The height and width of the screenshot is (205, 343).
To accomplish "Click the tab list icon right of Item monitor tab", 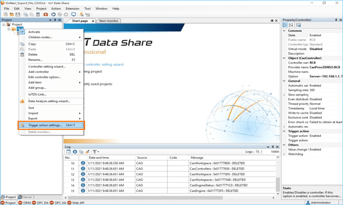I will pyautogui.click(x=272, y=21).
